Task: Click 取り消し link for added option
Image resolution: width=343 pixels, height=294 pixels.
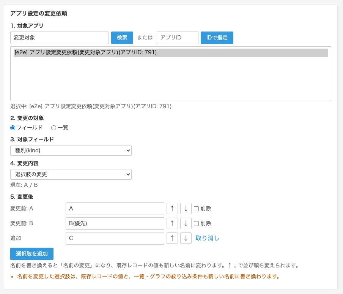Action: coord(207,238)
